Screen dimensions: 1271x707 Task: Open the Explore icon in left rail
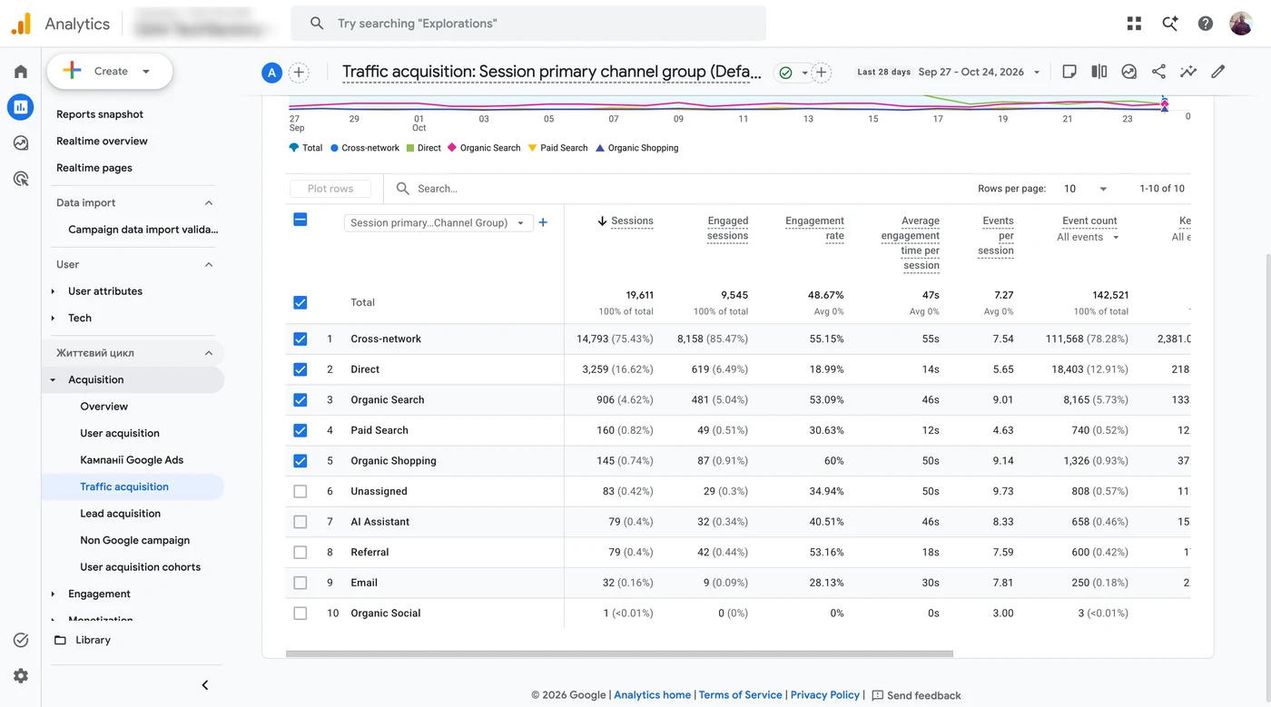point(21,142)
